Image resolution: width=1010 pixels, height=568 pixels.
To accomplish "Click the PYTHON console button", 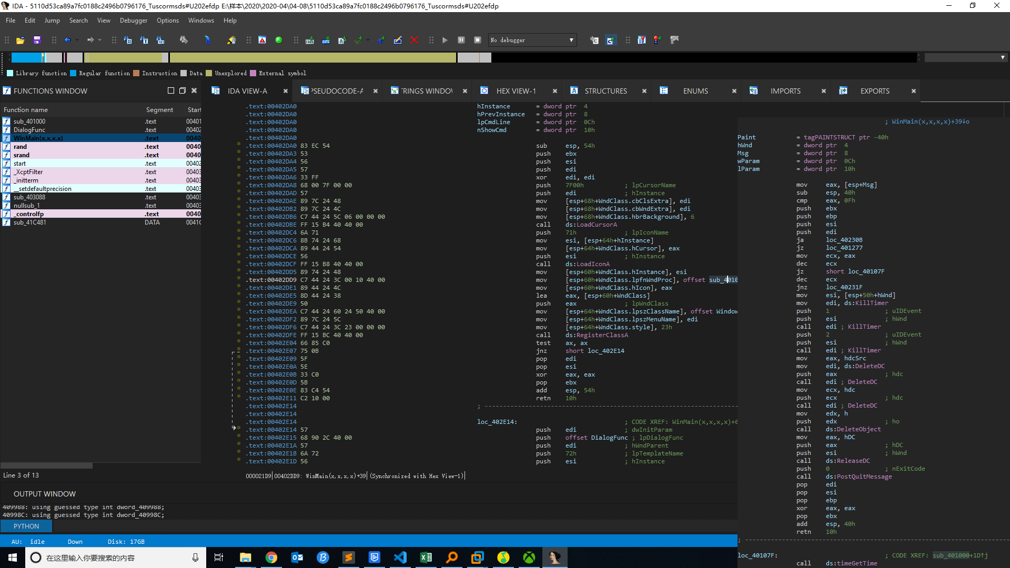I will tap(26, 526).
